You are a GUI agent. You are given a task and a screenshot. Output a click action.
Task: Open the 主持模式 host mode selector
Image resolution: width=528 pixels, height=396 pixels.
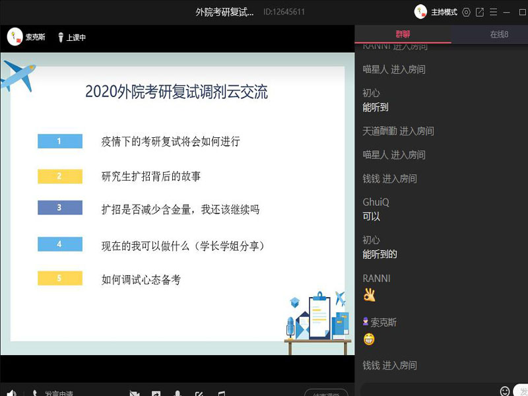pos(444,12)
